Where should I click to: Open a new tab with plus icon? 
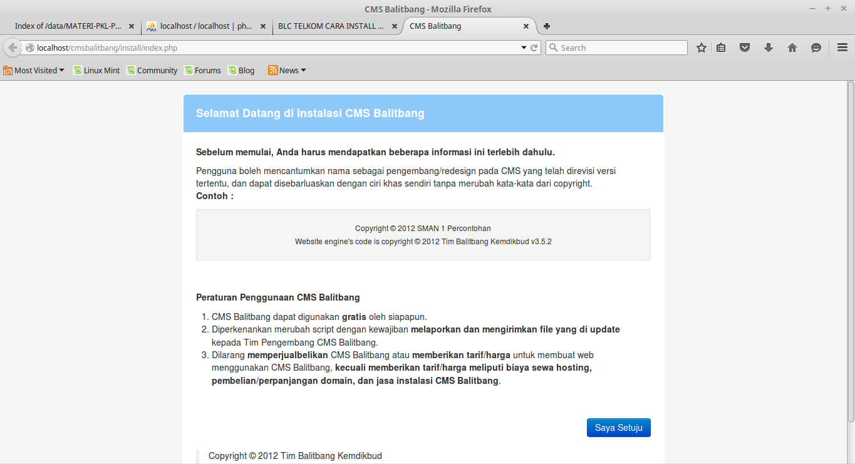pyautogui.click(x=547, y=26)
